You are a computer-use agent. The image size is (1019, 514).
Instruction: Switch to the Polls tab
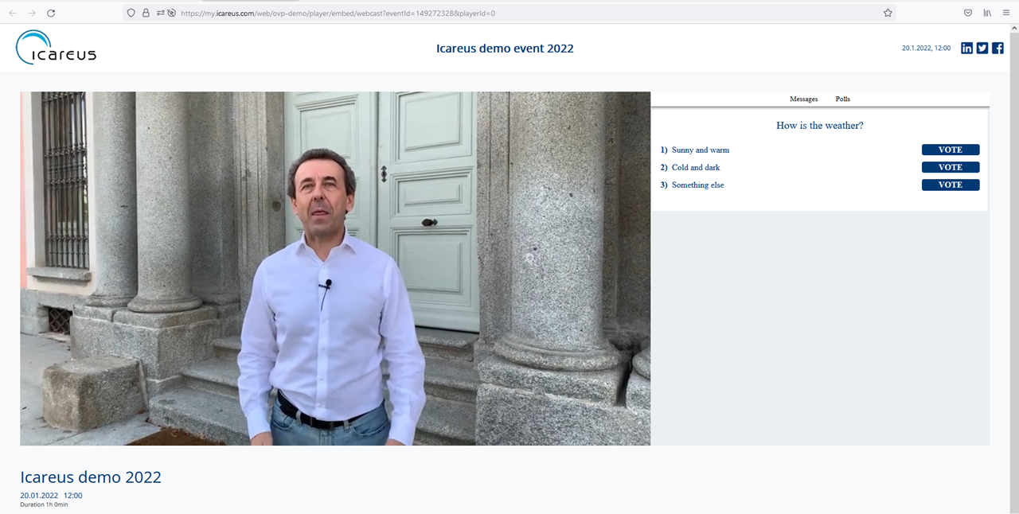pos(842,99)
